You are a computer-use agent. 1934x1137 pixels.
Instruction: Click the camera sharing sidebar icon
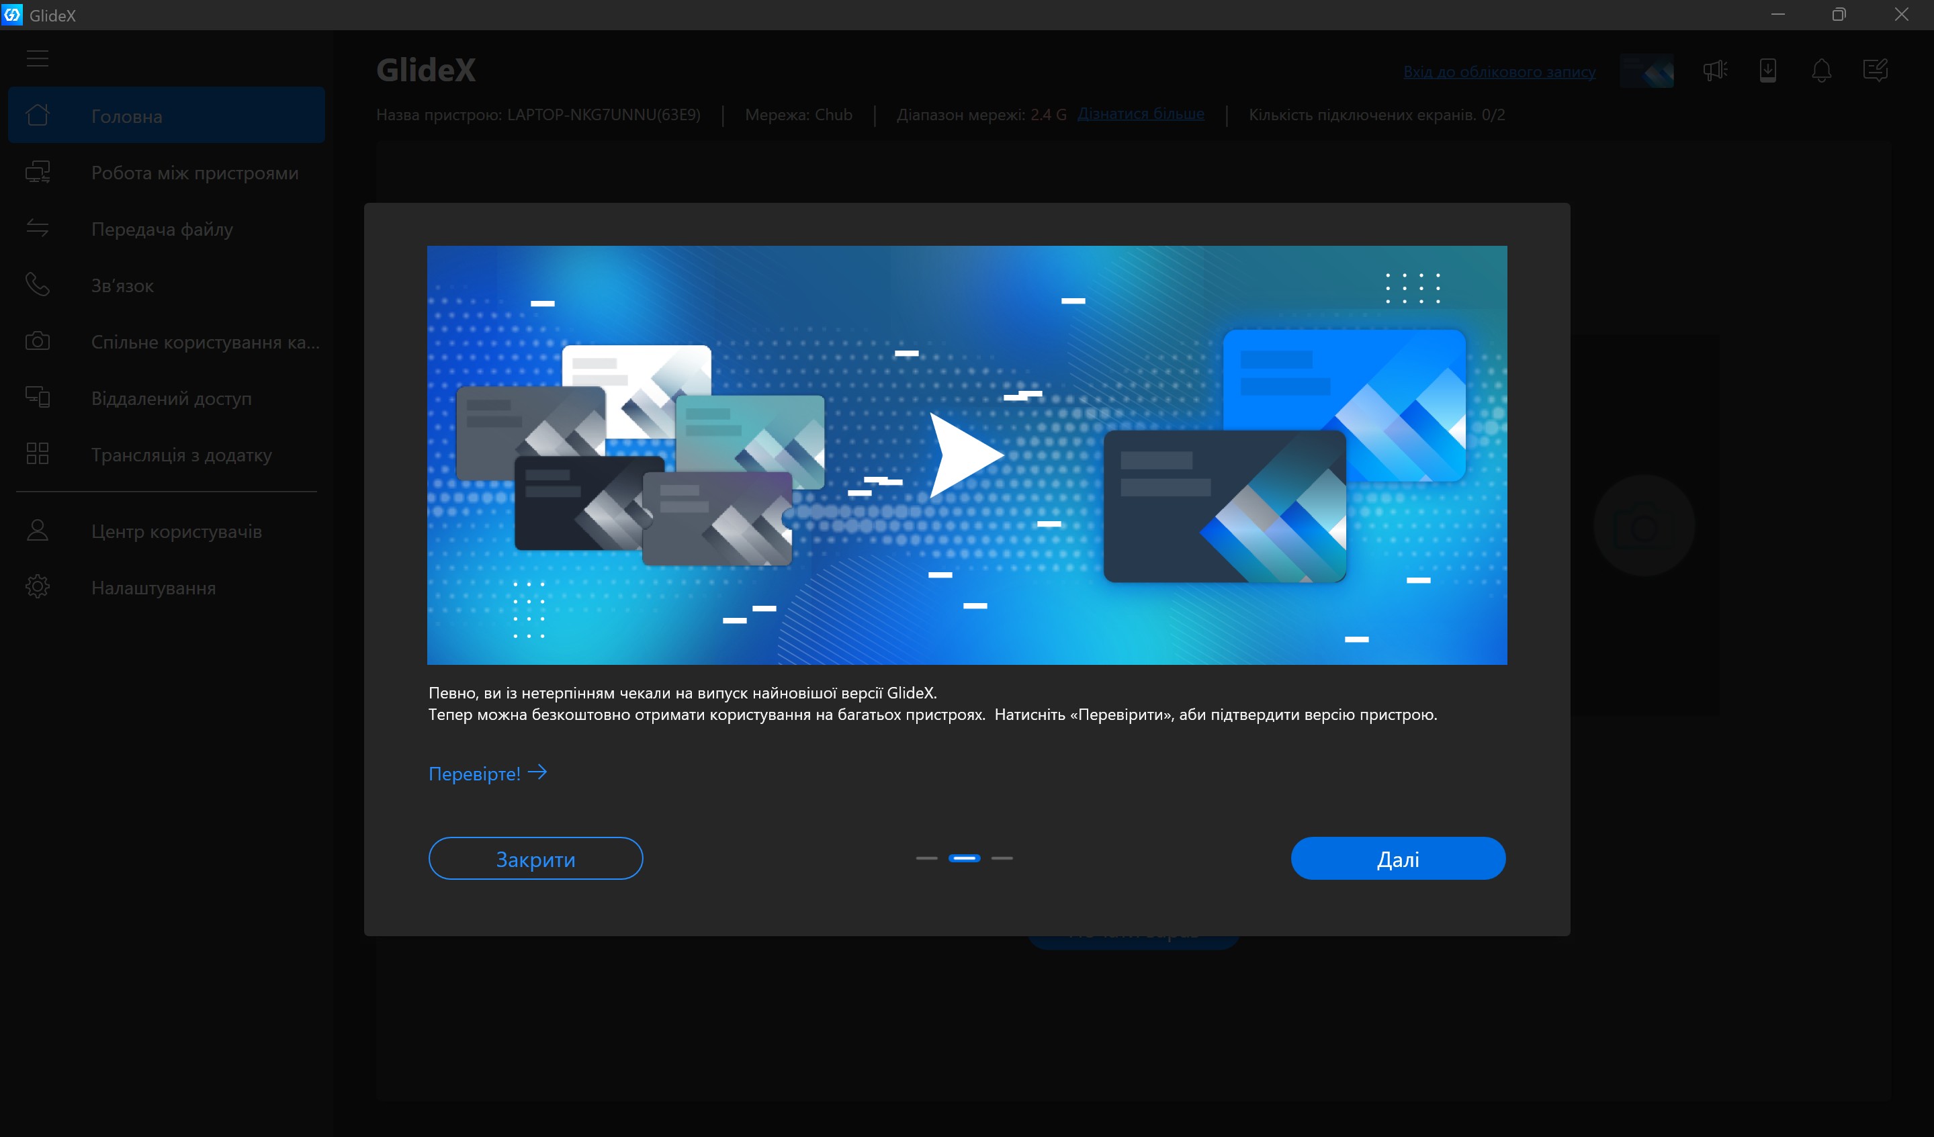[x=37, y=341]
